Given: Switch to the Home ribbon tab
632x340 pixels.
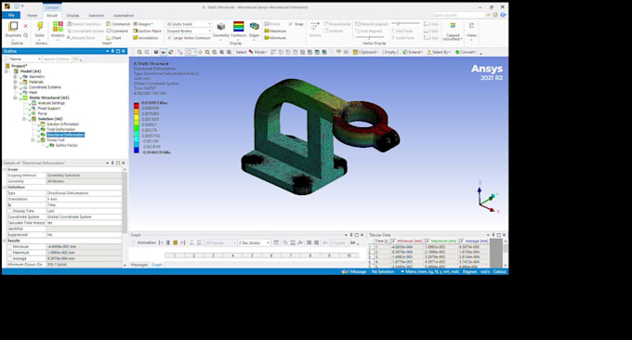Looking at the screenshot, I should [x=33, y=16].
